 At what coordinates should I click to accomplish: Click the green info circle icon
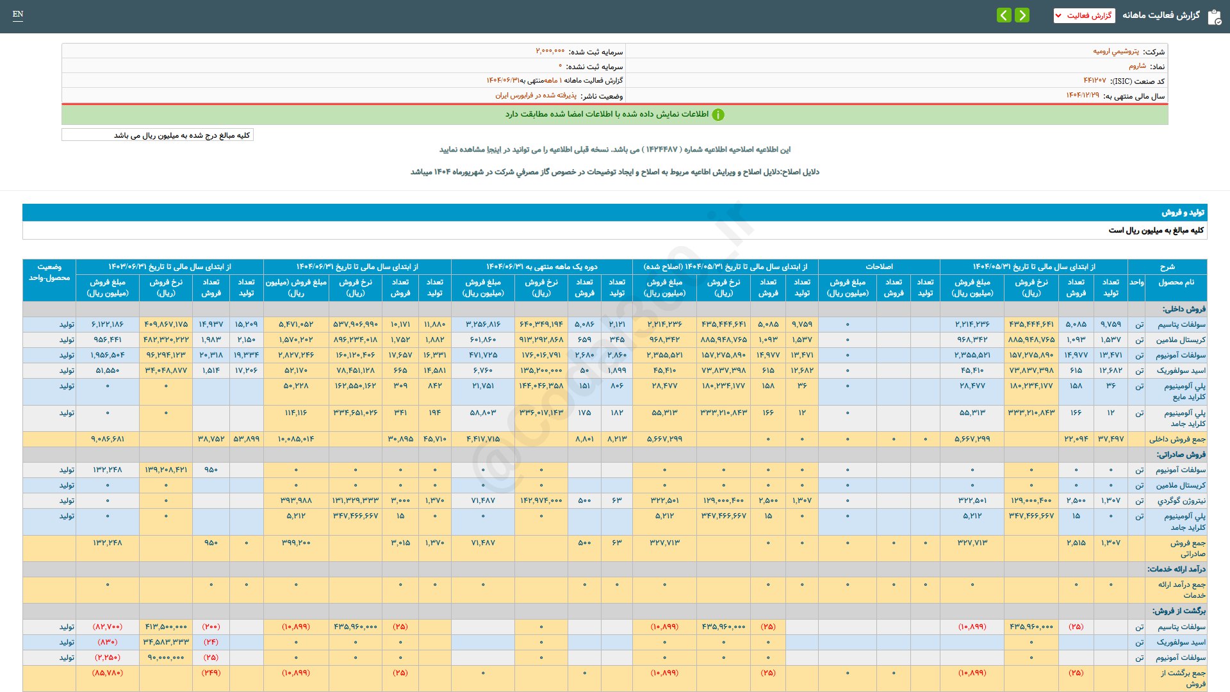pyautogui.click(x=718, y=115)
